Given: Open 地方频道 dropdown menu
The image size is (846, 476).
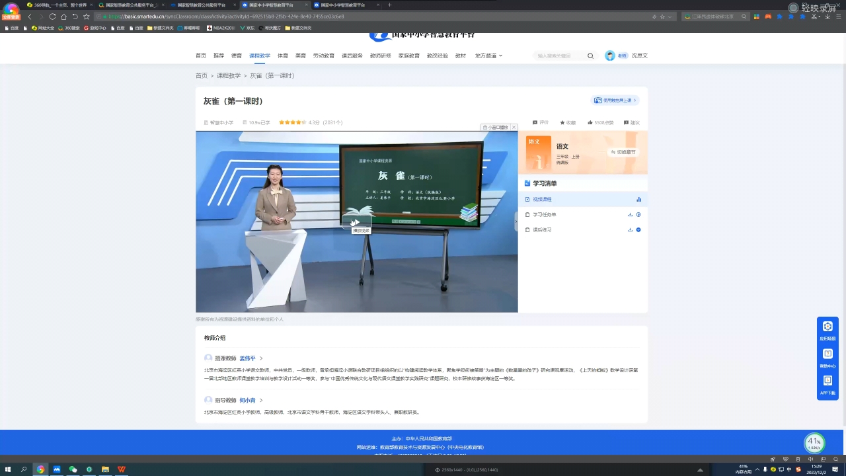Looking at the screenshot, I should click(x=488, y=56).
